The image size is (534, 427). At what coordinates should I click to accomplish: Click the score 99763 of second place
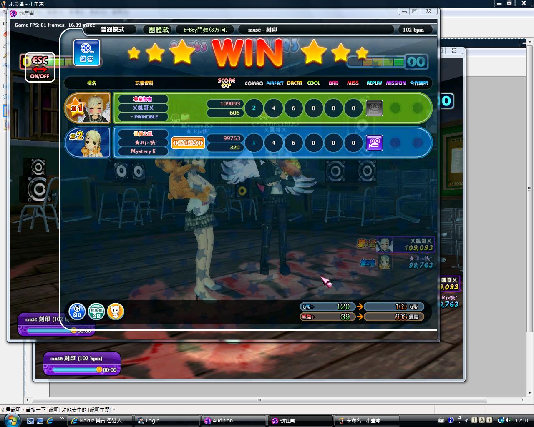[225, 138]
